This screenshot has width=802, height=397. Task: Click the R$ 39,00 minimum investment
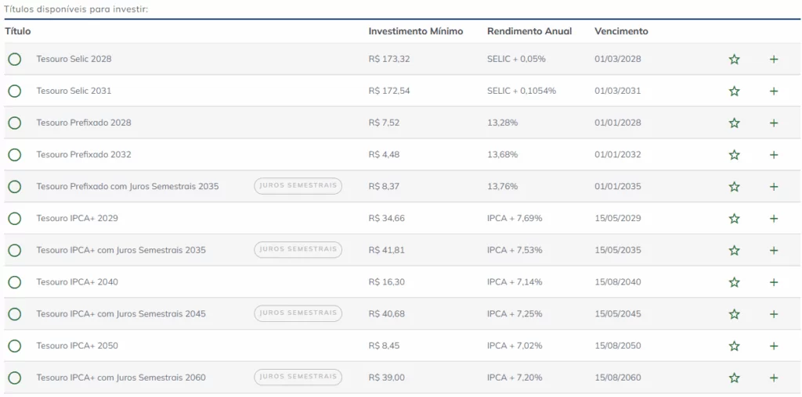pos(387,377)
